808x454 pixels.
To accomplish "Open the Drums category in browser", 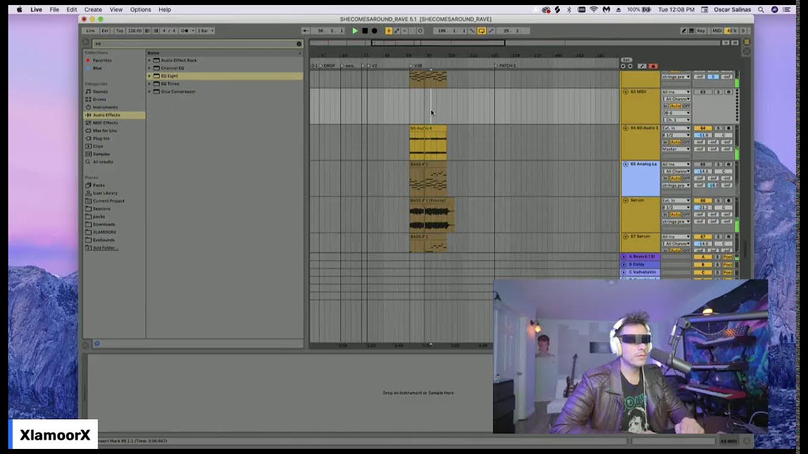I will [x=99, y=99].
